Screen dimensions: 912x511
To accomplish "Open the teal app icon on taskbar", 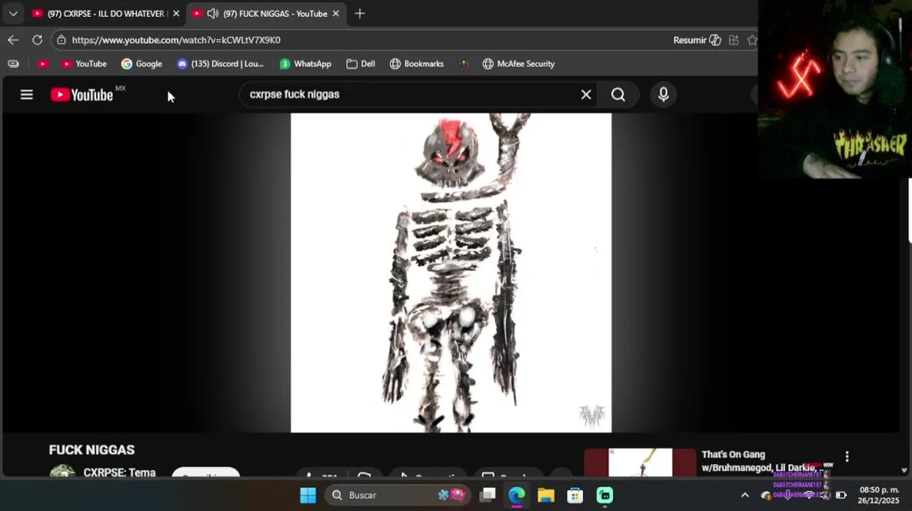I will coord(604,495).
